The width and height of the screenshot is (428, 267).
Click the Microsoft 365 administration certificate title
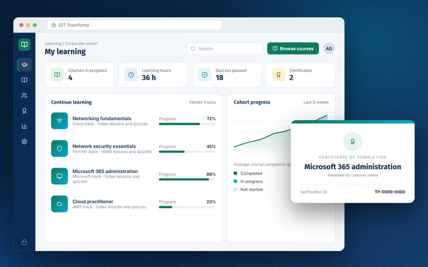(353, 167)
